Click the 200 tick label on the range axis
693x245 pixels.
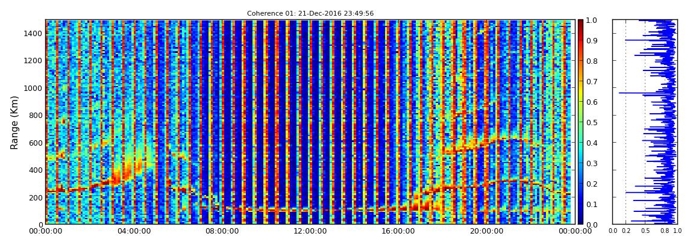pos(36,197)
